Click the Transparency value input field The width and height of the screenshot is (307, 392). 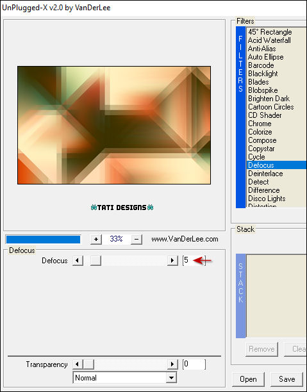[x=194, y=364]
